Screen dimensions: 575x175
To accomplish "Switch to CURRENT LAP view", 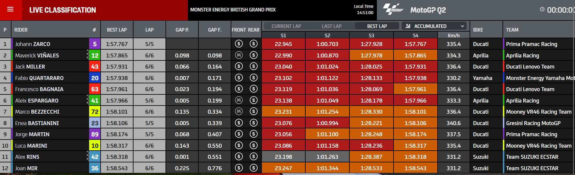I will click(x=286, y=26).
